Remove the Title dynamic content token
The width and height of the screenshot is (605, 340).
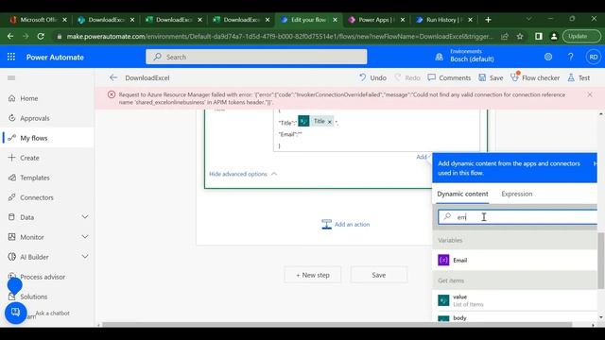click(330, 122)
